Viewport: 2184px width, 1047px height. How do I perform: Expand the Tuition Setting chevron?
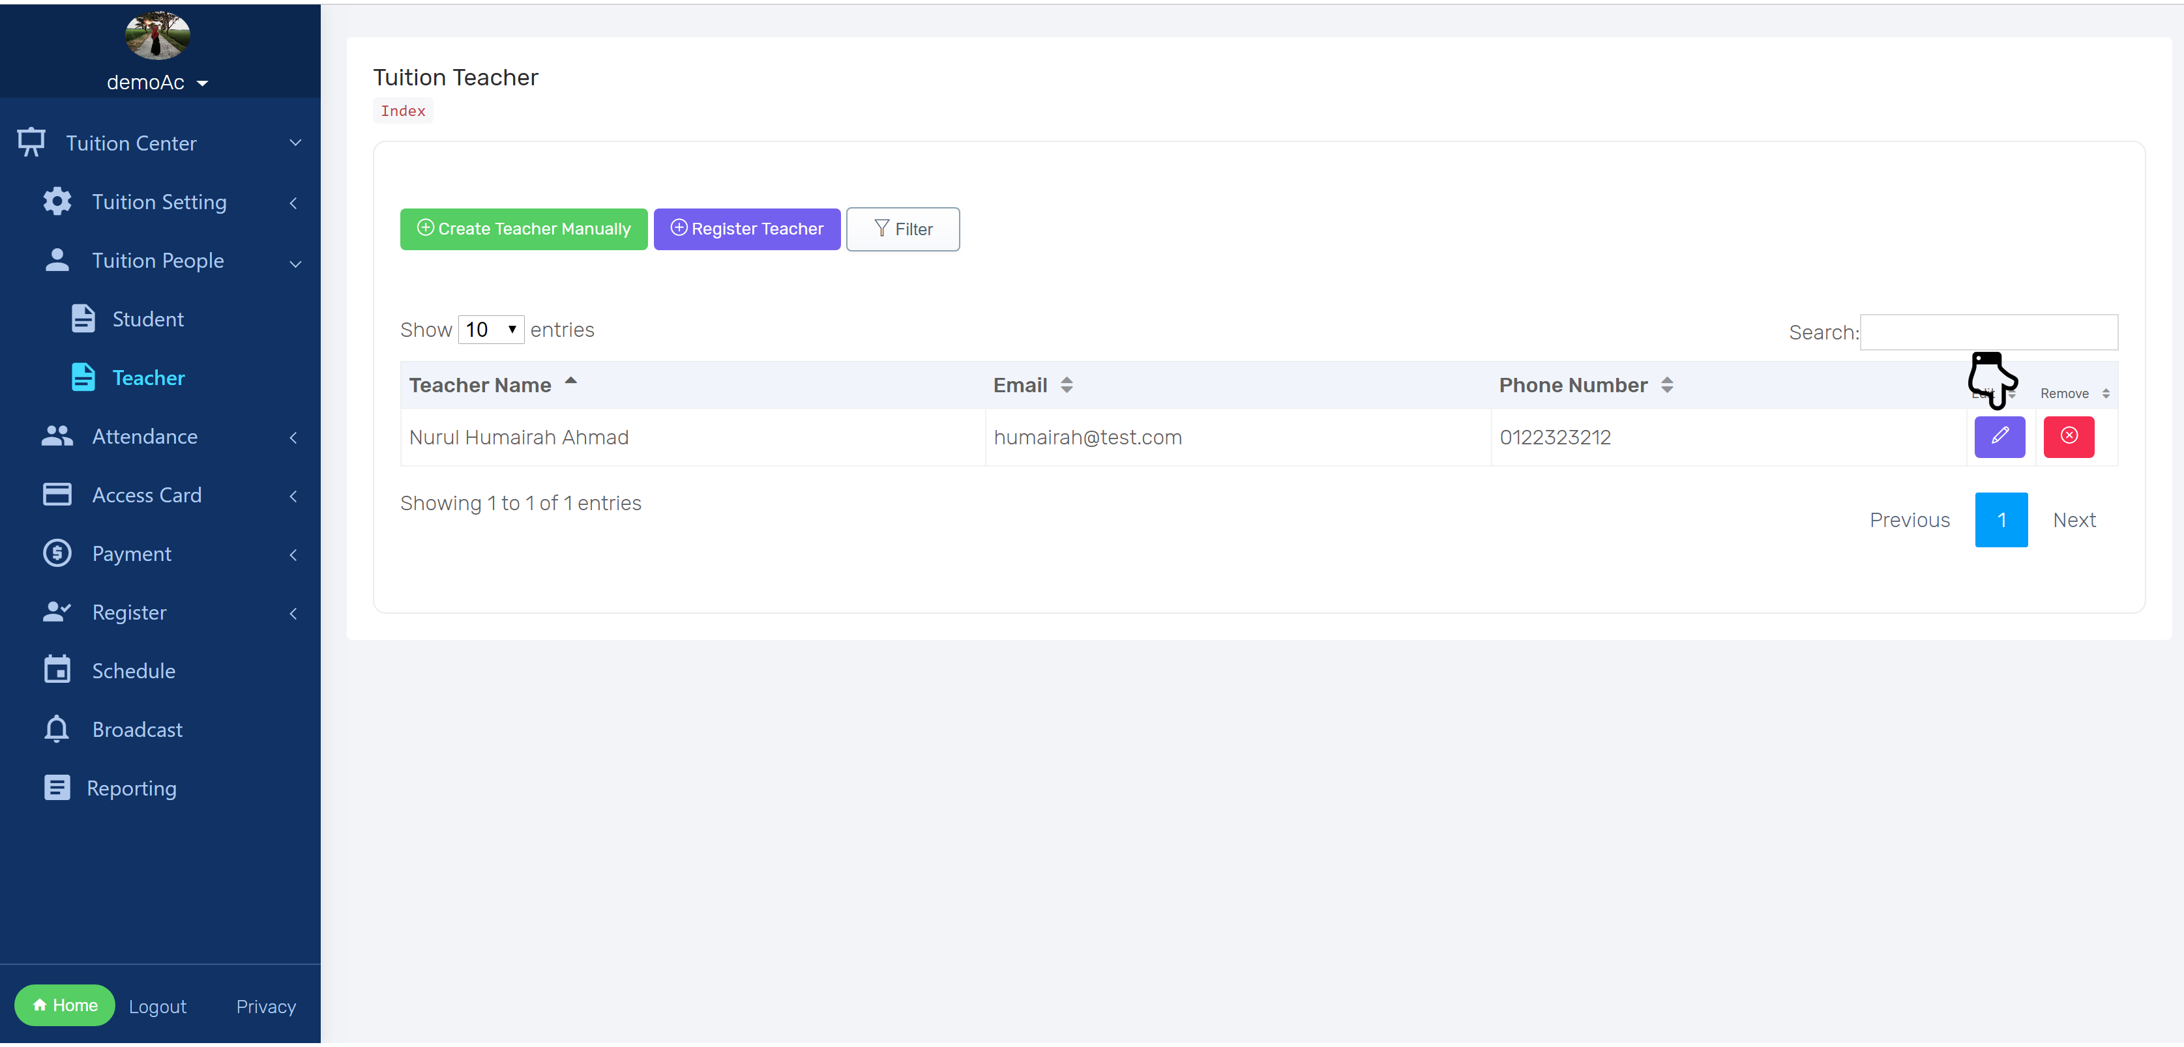(x=293, y=203)
